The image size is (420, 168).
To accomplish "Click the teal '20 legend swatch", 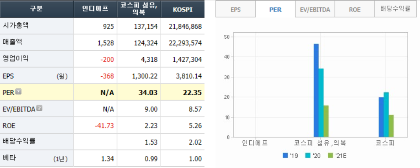I will tap(308, 155).
